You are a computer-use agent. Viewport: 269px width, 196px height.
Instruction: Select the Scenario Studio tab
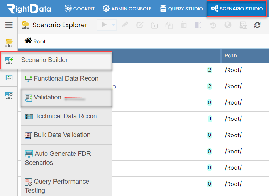tap(237, 9)
